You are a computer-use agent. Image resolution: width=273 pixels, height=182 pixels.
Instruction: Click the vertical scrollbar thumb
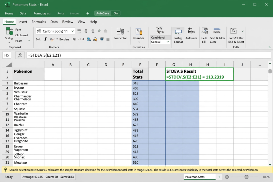coord(270,71)
